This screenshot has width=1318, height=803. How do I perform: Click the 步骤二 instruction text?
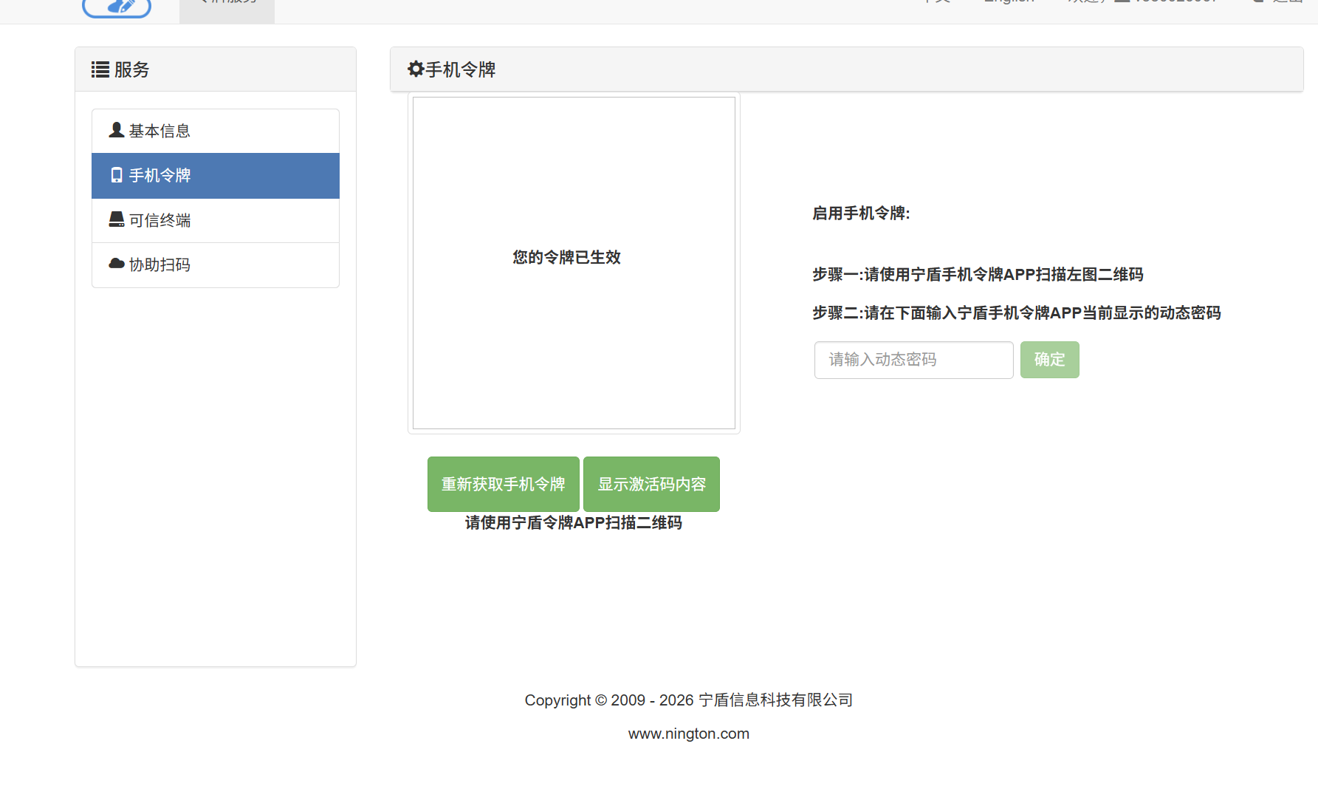click(1017, 313)
